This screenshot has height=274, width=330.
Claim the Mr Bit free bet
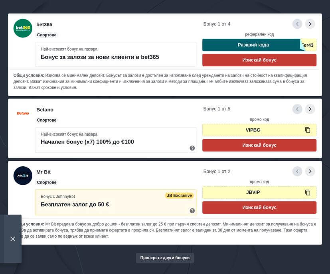click(259, 207)
